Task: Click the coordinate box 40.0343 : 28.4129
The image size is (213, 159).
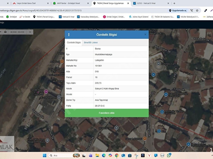Action: pos(17,32)
